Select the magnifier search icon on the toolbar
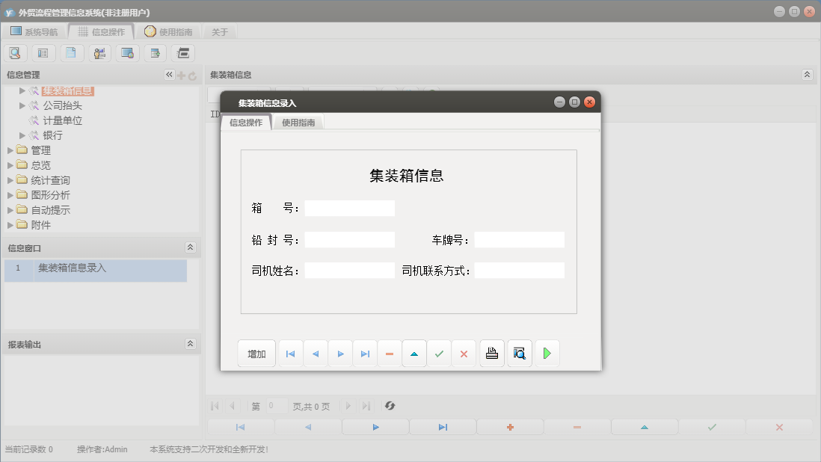The width and height of the screenshot is (821, 462). (15, 53)
